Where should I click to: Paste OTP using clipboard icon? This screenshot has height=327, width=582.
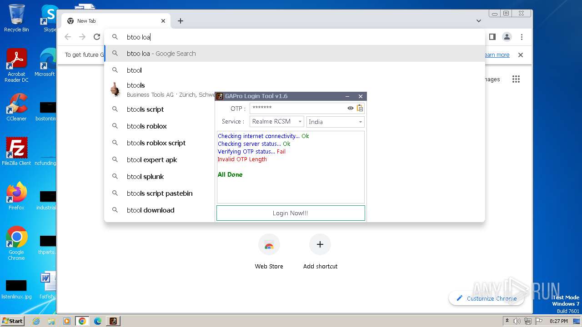360,108
